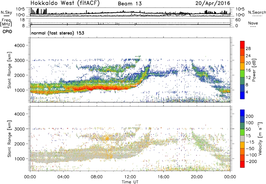Click the "N.Search" legend label
This screenshot has height=184, width=266.
(x=257, y=12)
